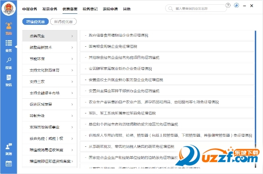Image resolution: width=263 pixels, height=174 pixels.
Task: Click the blue cloud icon near help
Action: 236,5
